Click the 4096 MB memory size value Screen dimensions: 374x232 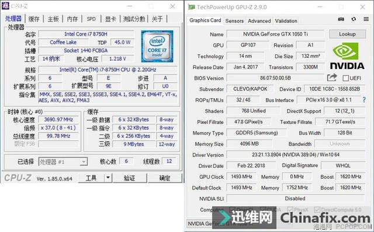250,144
